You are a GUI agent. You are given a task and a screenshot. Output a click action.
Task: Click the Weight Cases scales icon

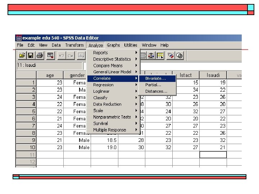coord(151,56)
